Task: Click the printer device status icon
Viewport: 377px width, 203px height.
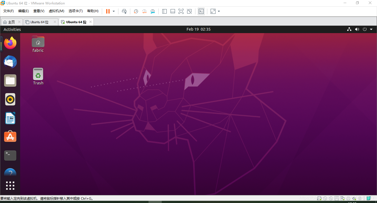Action: pyautogui.click(x=348, y=198)
